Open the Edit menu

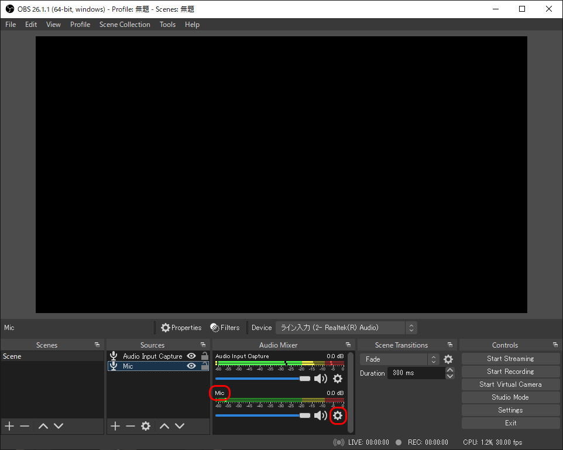tap(31, 25)
